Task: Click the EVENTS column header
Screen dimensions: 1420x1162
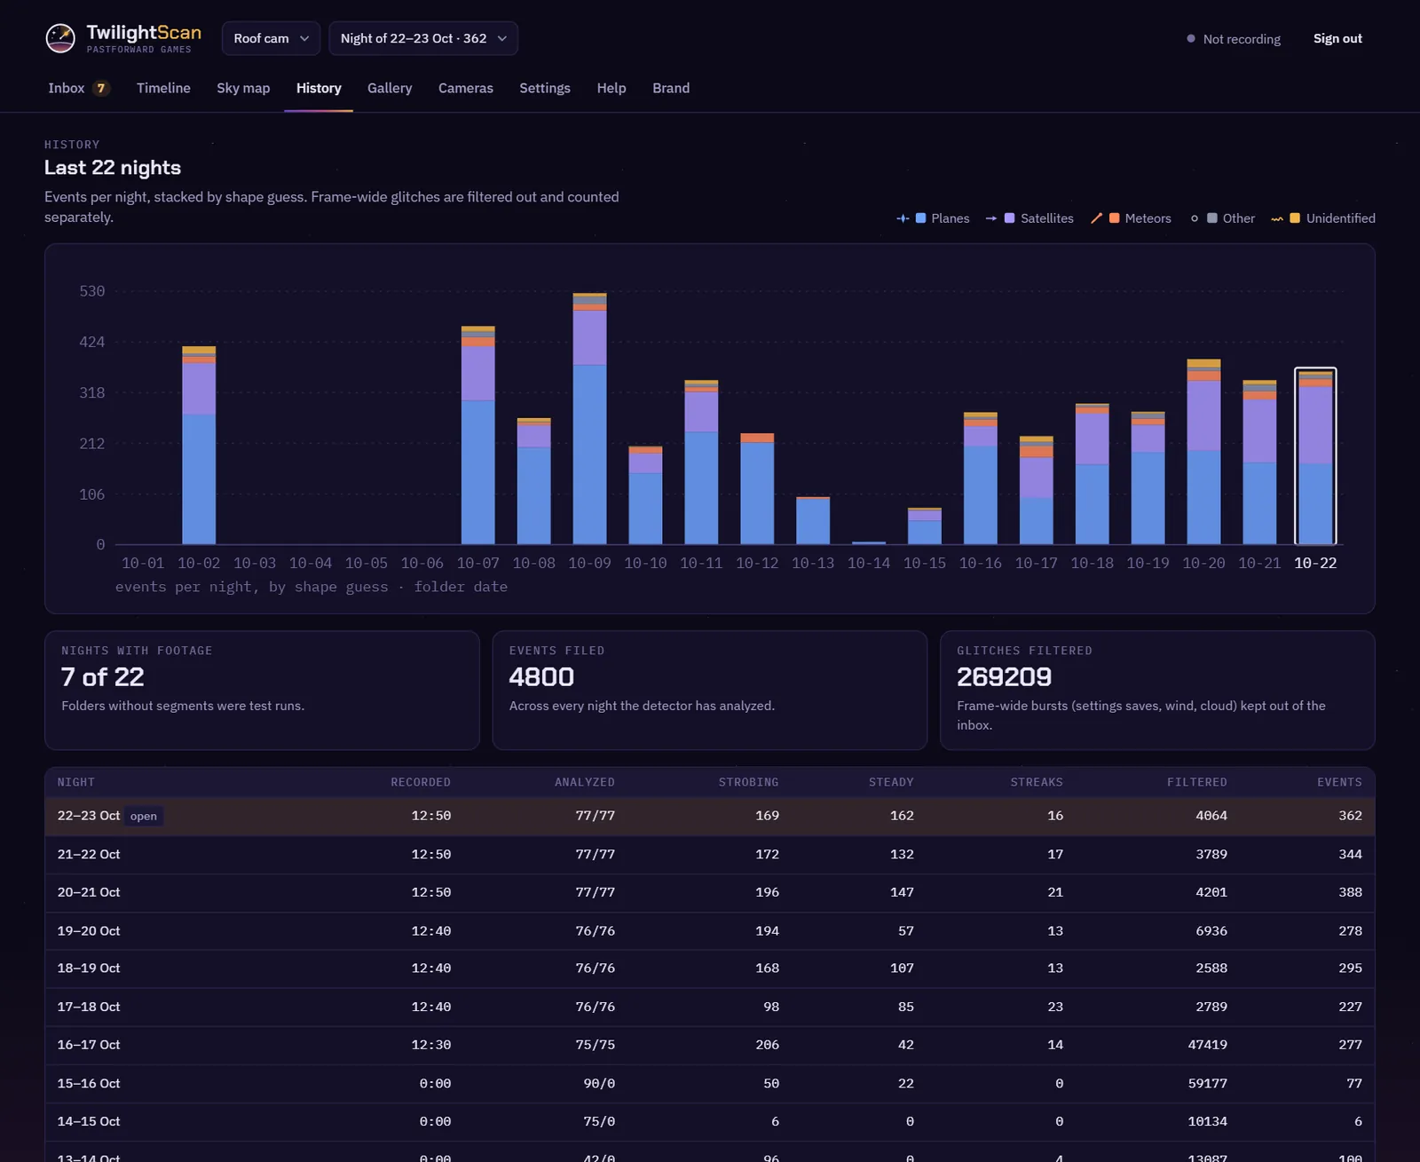Action: 1339,782
